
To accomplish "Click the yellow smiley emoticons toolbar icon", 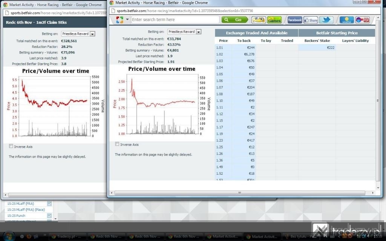I will pos(259,20).
